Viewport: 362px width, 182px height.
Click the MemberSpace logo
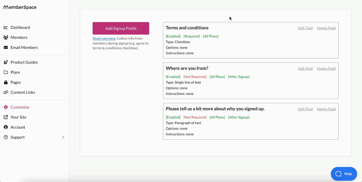[20, 7]
